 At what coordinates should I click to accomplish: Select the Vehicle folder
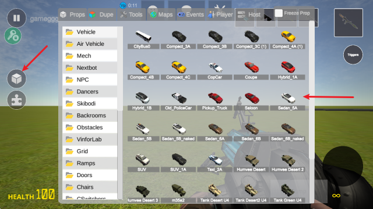point(90,32)
